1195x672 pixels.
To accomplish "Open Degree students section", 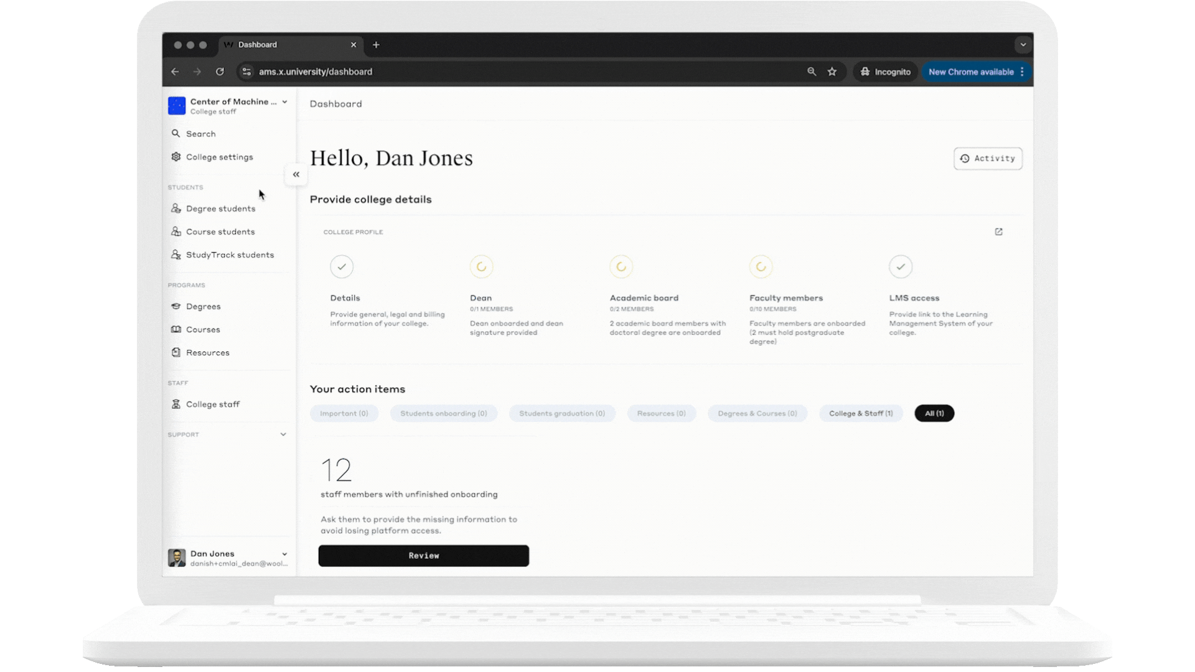I will tap(220, 208).
